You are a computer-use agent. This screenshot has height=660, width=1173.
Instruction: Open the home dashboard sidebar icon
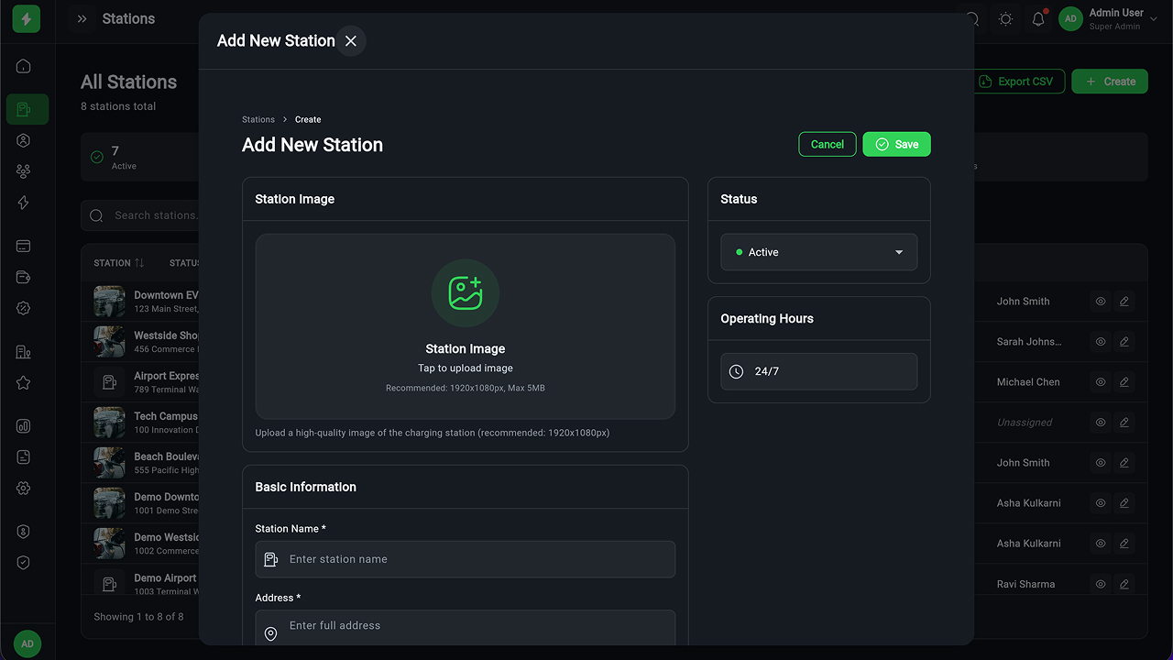[x=24, y=66]
